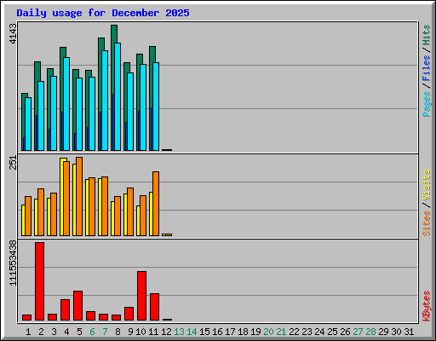Click day label 16 on the x-axis
The height and width of the screenshot is (341, 436).
217,332
